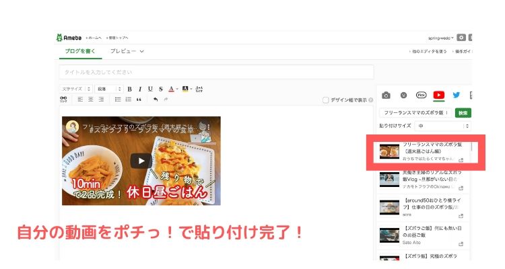This screenshot has width=505, height=269.
Task: Insert a numbered list
Action: [128, 100]
